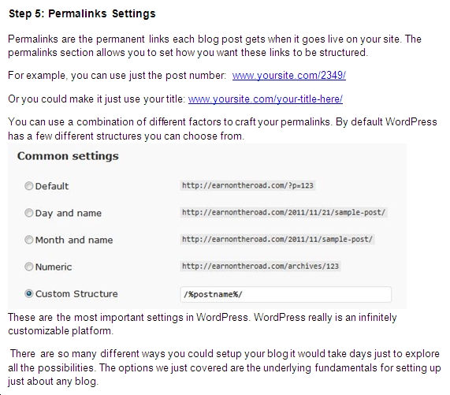Pick the Numeric permalink radio button

(28, 266)
